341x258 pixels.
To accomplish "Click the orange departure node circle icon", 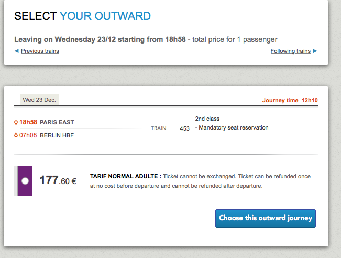I will [16, 122].
